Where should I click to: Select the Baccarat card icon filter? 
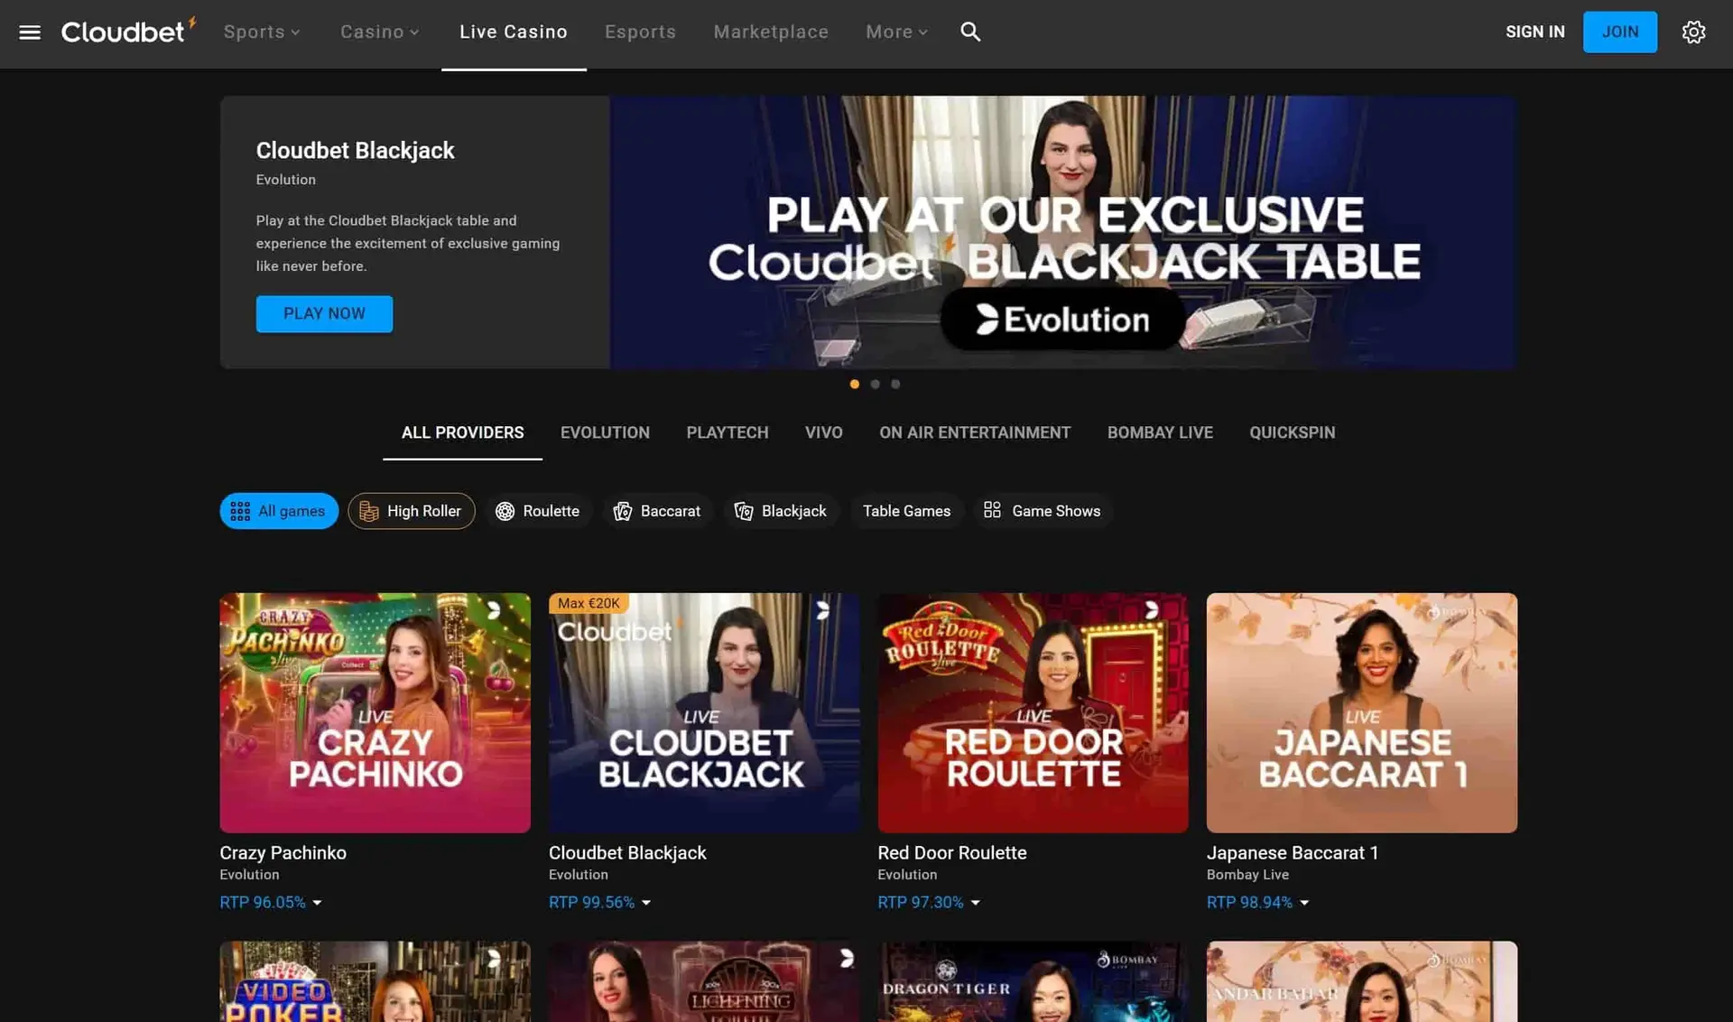point(658,511)
